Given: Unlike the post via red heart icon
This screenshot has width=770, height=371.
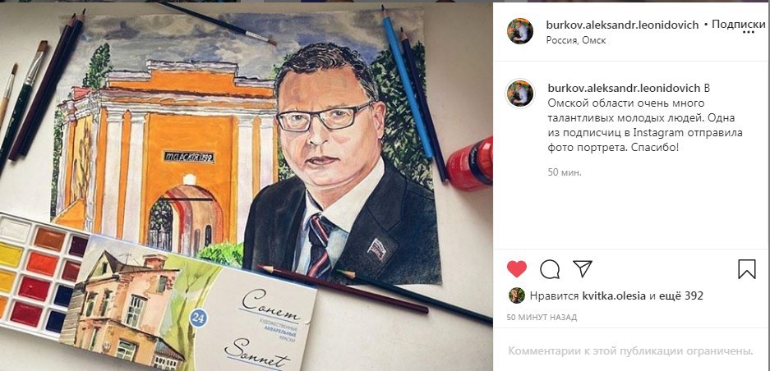Looking at the screenshot, I should [x=517, y=269].
